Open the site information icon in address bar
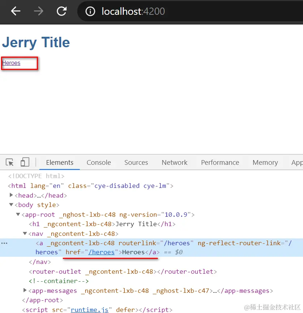The height and width of the screenshot is (313, 303). [x=90, y=12]
